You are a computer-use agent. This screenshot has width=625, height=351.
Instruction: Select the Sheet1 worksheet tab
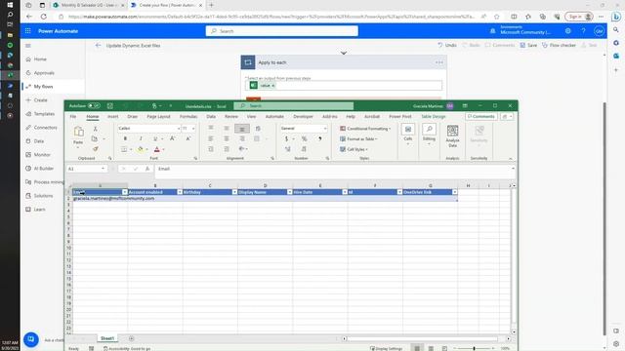107,338
